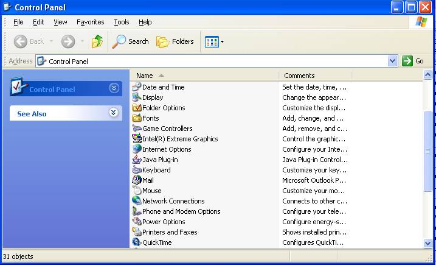This screenshot has width=436, height=265.
Task: Open the Fonts folder icon
Action: click(x=137, y=118)
